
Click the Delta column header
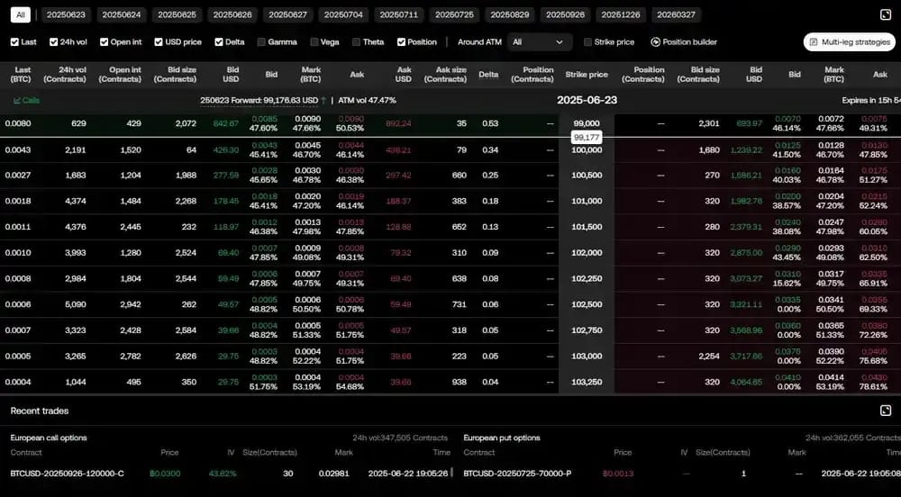coord(488,75)
